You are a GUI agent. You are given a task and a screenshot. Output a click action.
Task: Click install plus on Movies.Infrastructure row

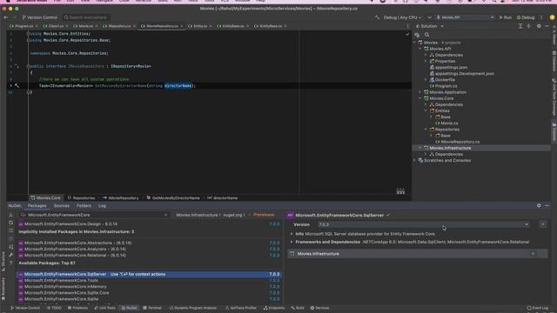point(533,254)
